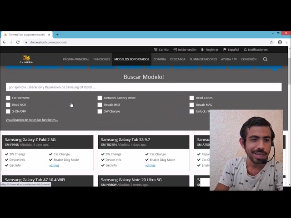The height and width of the screenshot is (218, 291).
Task: Open Chrome's three-dot menu
Action: (287, 42)
